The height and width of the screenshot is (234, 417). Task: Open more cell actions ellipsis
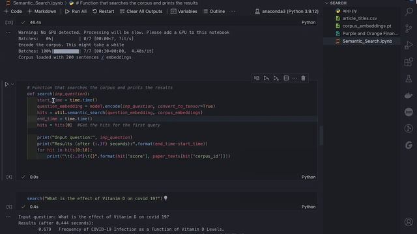(x=295, y=78)
